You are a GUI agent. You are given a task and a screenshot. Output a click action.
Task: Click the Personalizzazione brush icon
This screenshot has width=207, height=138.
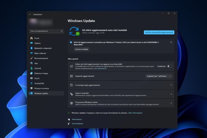pos(32,58)
